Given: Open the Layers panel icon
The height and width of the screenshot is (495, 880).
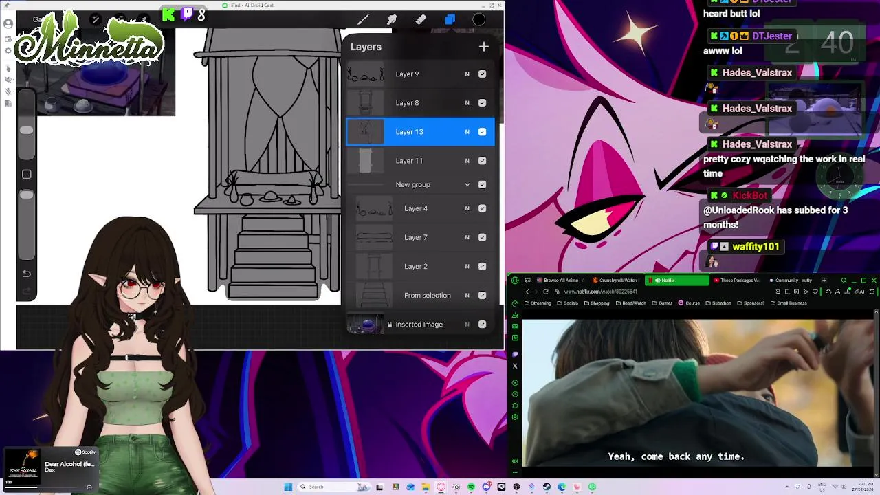Looking at the screenshot, I should pyautogui.click(x=450, y=19).
